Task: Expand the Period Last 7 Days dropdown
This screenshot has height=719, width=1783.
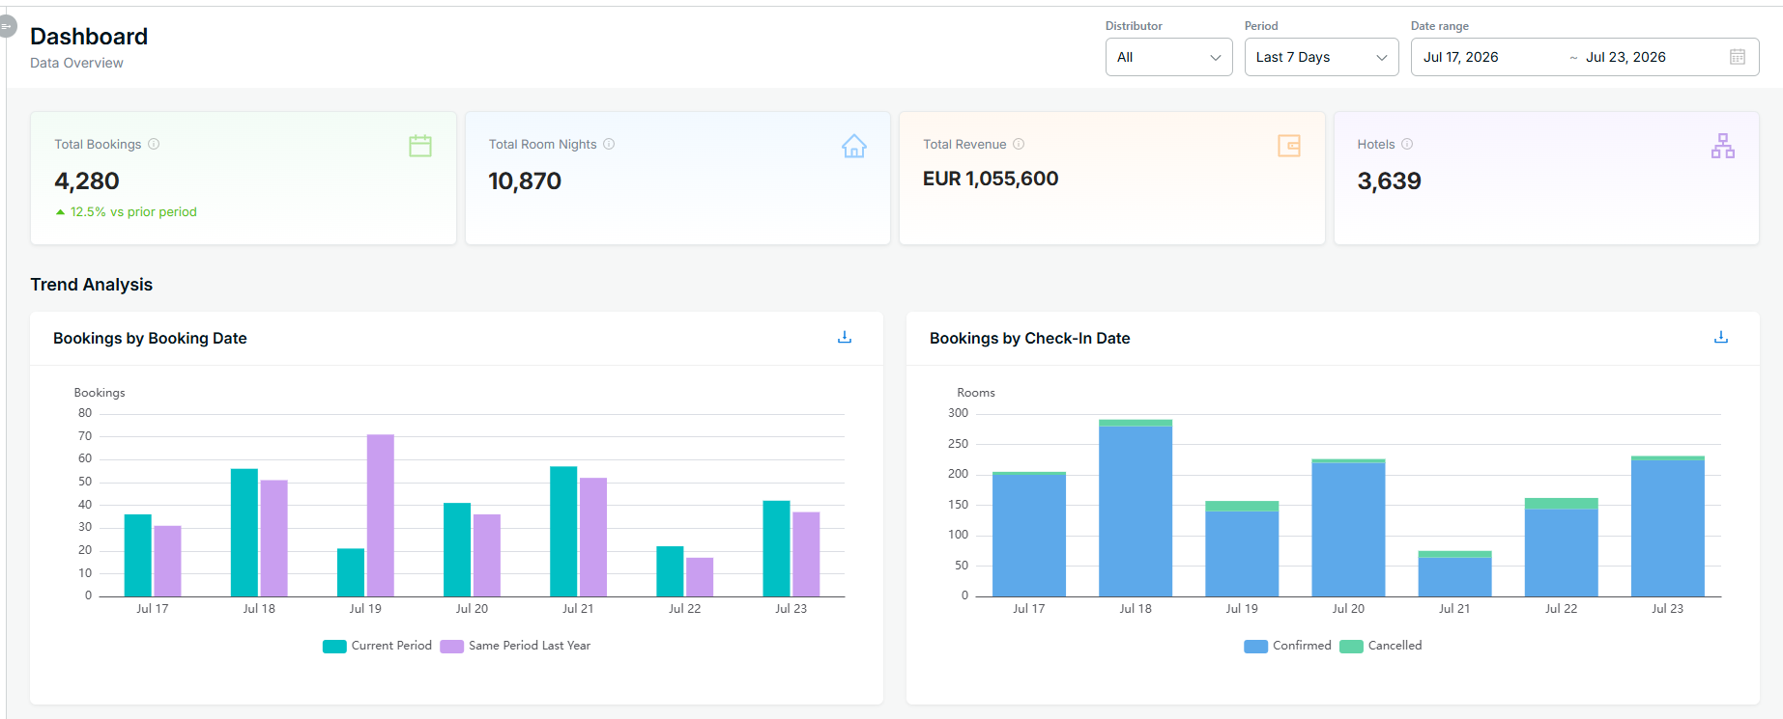Action: [x=1322, y=57]
